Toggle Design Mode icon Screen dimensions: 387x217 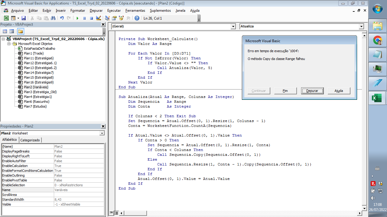click(x=98, y=18)
